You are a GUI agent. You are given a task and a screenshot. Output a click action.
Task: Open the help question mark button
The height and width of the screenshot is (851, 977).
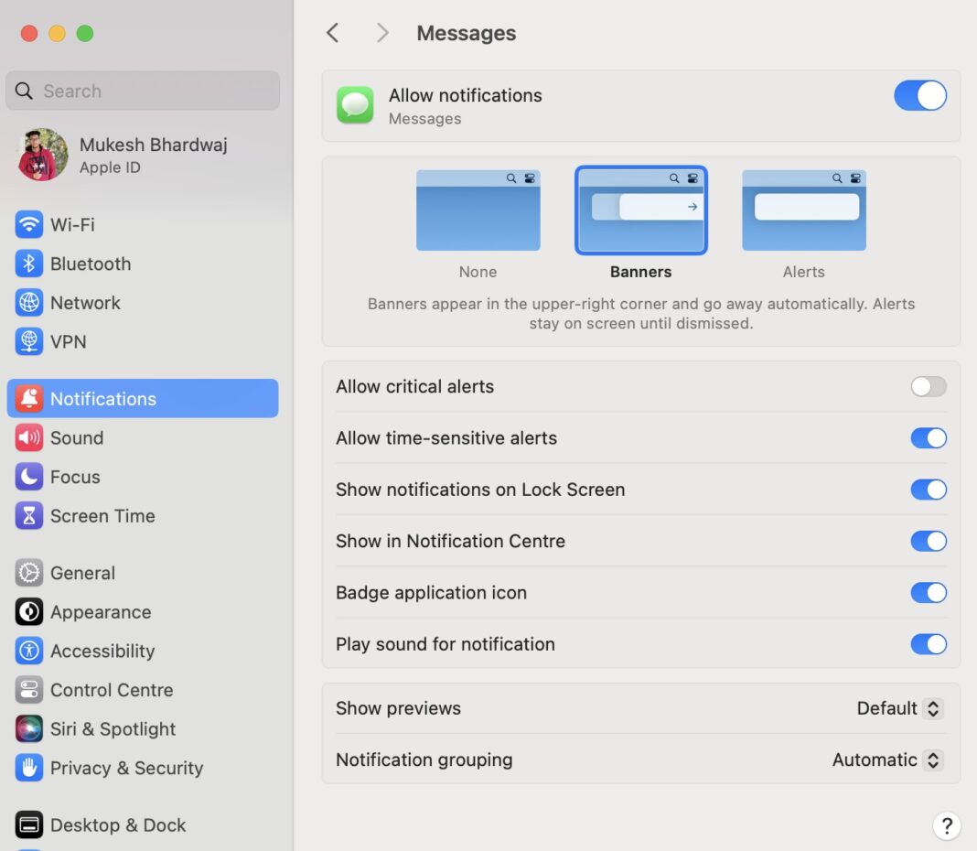pyautogui.click(x=947, y=825)
